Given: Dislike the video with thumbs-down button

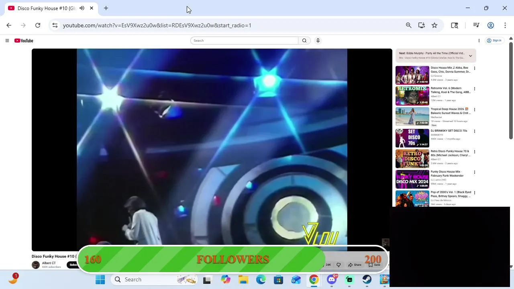Looking at the screenshot, I should [339, 265].
